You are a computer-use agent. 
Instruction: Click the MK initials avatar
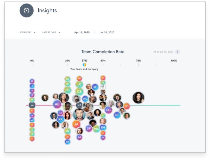coord(32,120)
